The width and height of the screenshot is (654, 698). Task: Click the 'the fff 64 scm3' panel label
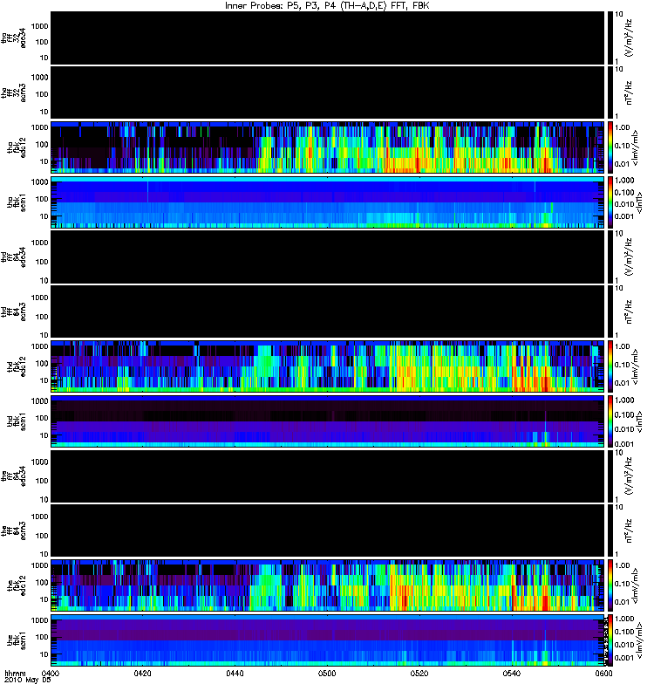[14, 530]
